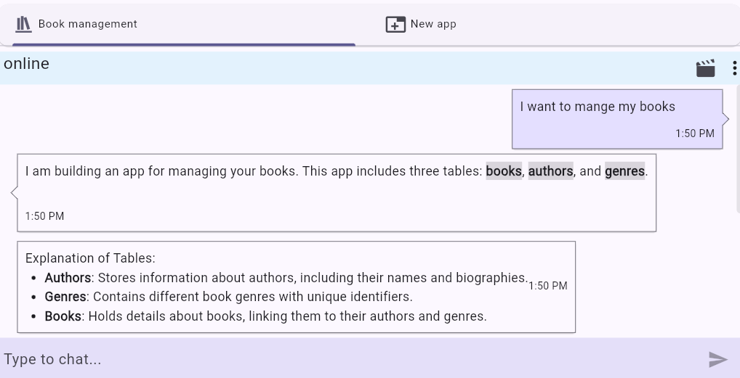Click the highlighted 'books' table link
740x378 pixels.
point(504,171)
